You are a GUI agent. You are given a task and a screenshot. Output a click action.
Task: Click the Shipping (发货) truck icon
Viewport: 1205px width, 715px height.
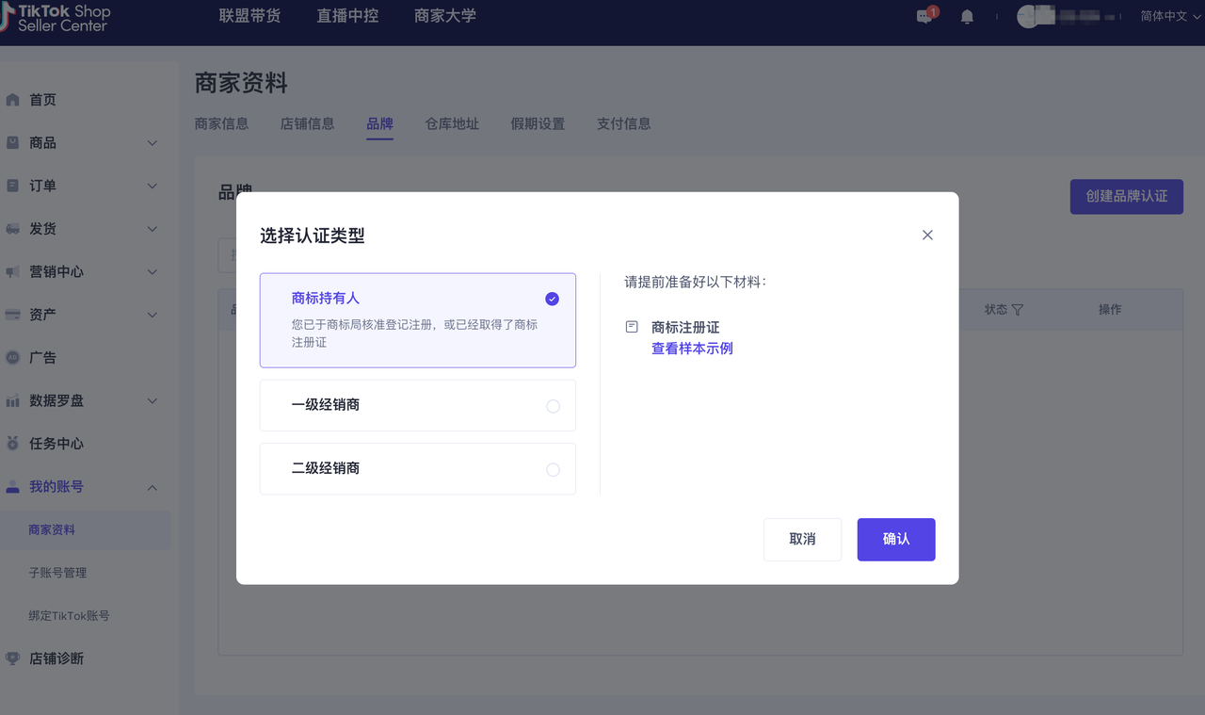tap(13, 229)
